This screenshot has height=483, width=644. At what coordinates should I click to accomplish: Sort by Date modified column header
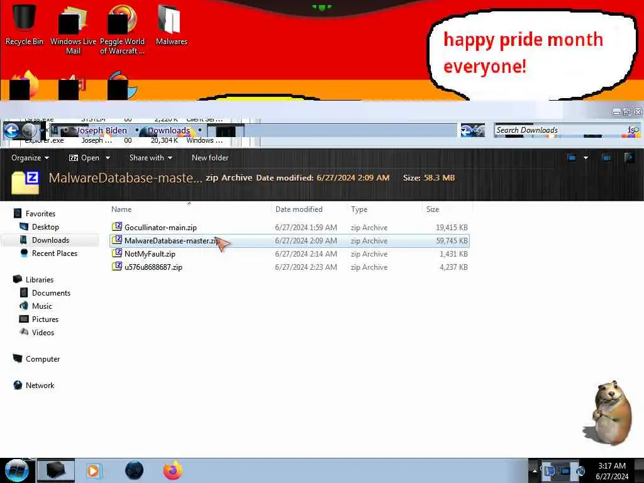coord(299,209)
